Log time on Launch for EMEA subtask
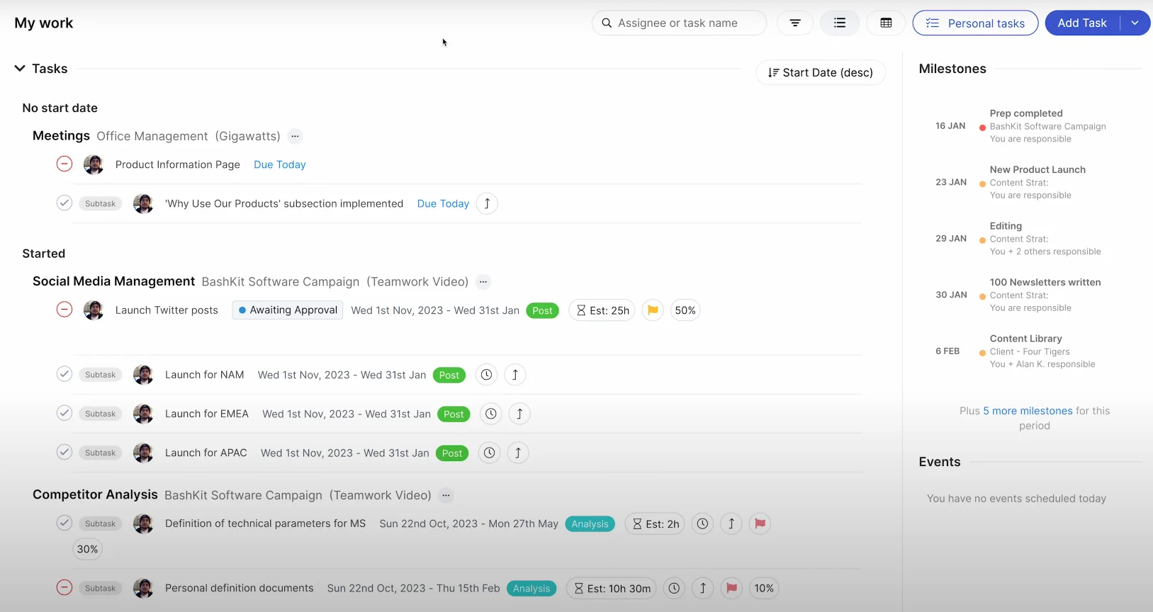Viewport: 1153px width, 612px height. click(x=490, y=414)
